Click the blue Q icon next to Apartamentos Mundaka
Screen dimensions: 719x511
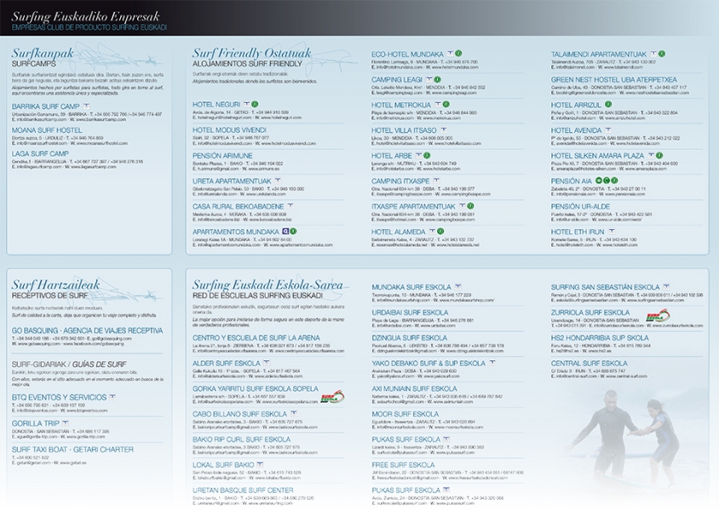coord(285,231)
